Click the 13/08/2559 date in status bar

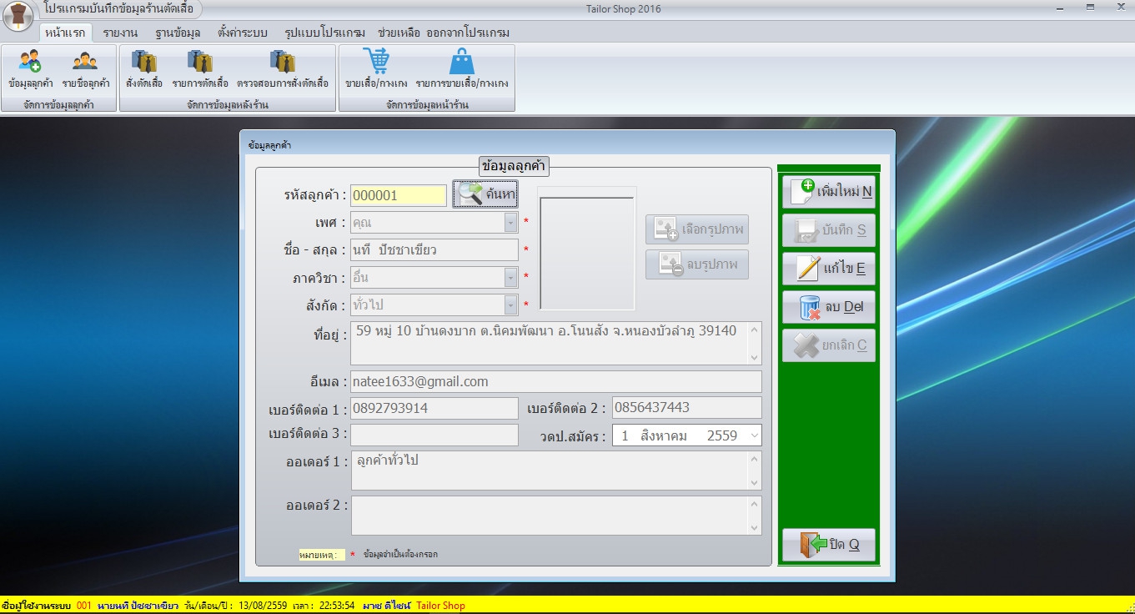[x=264, y=606]
